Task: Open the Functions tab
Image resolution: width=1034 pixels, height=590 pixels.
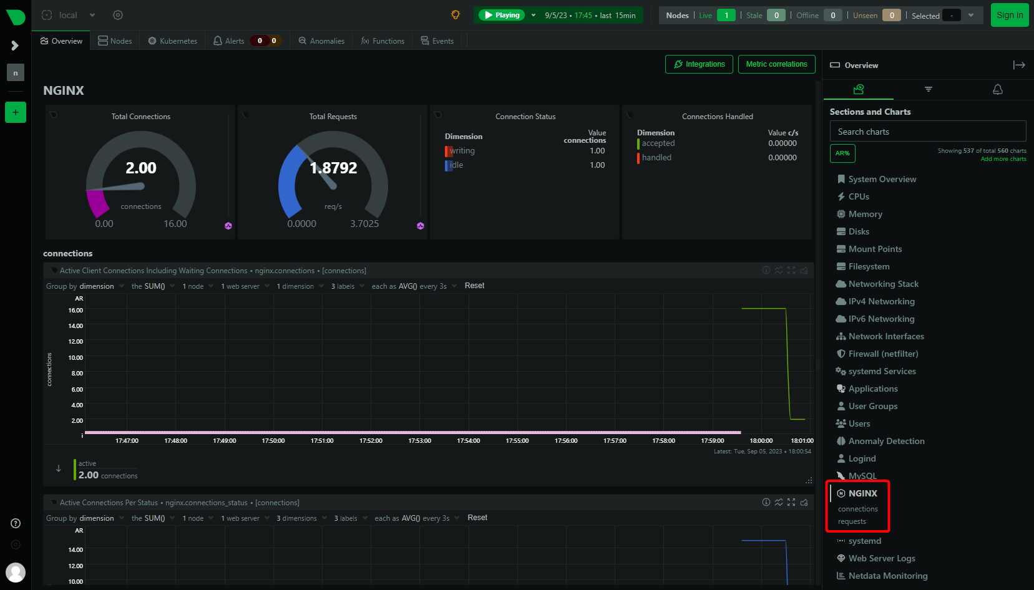Action: coord(382,41)
